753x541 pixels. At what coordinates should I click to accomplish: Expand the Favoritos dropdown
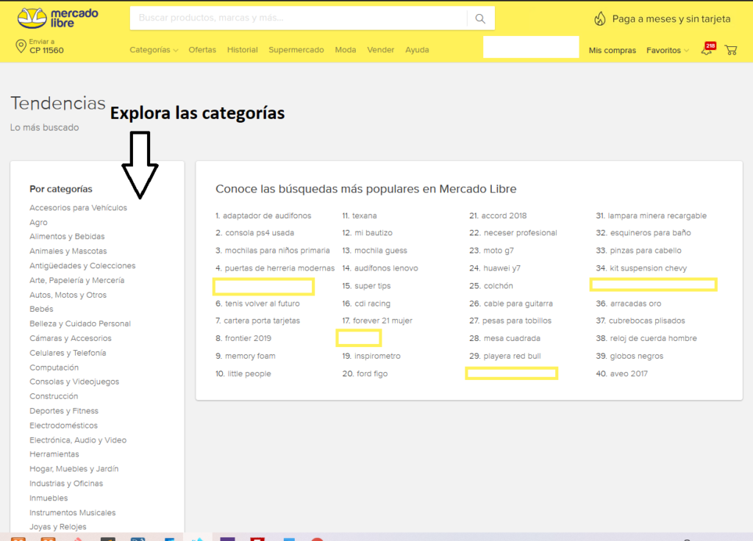[667, 50]
